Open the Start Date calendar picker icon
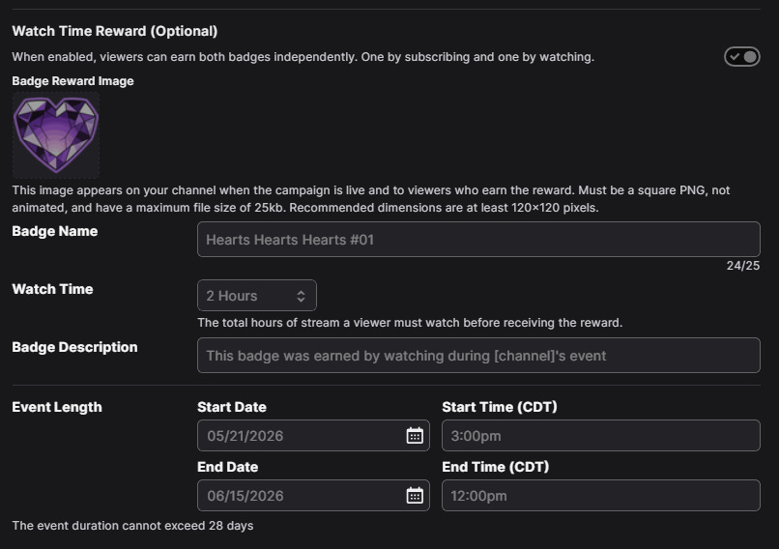 point(415,436)
